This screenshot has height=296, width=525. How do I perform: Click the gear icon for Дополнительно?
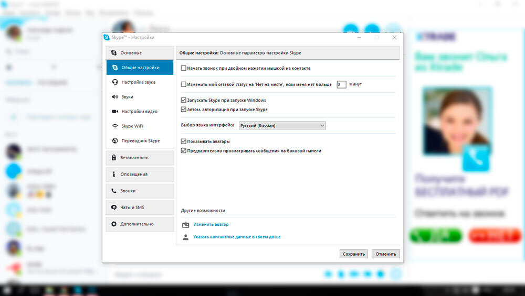click(x=114, y=224)
